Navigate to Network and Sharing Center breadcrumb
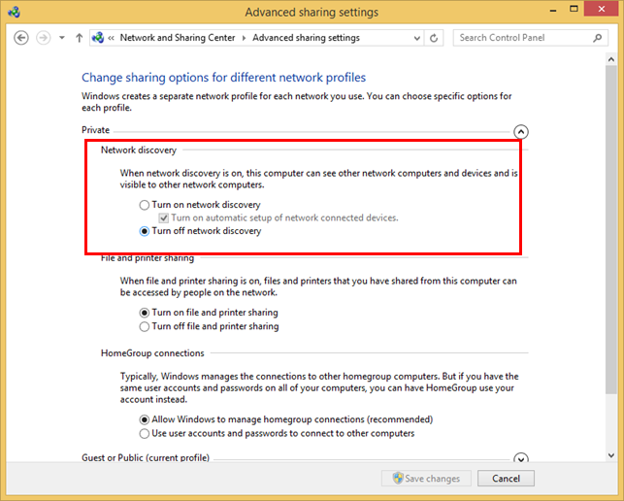Viewport: 624px width, 501px height. [178, 38]
